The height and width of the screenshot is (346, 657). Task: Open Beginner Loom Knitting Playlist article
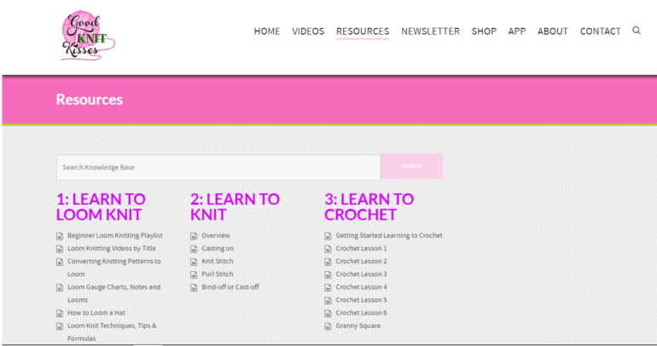115,235
